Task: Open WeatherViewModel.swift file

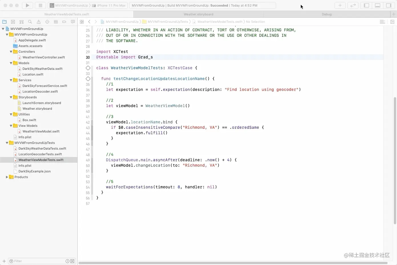Action: click(41, 131)
